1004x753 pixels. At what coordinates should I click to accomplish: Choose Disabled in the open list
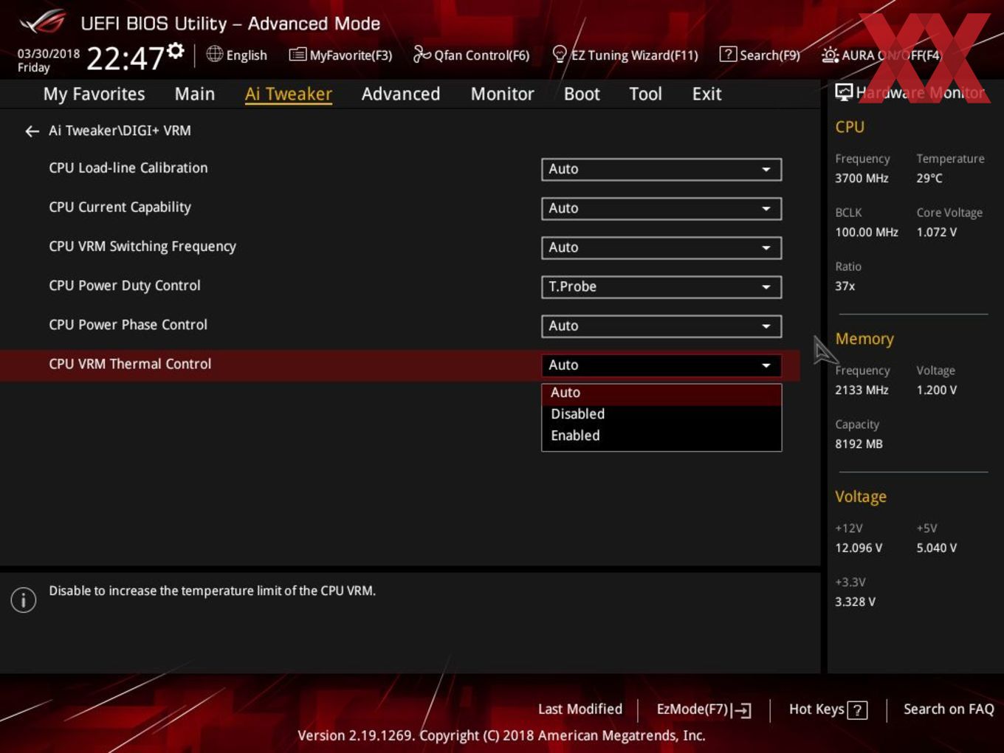tap(661, 414)
